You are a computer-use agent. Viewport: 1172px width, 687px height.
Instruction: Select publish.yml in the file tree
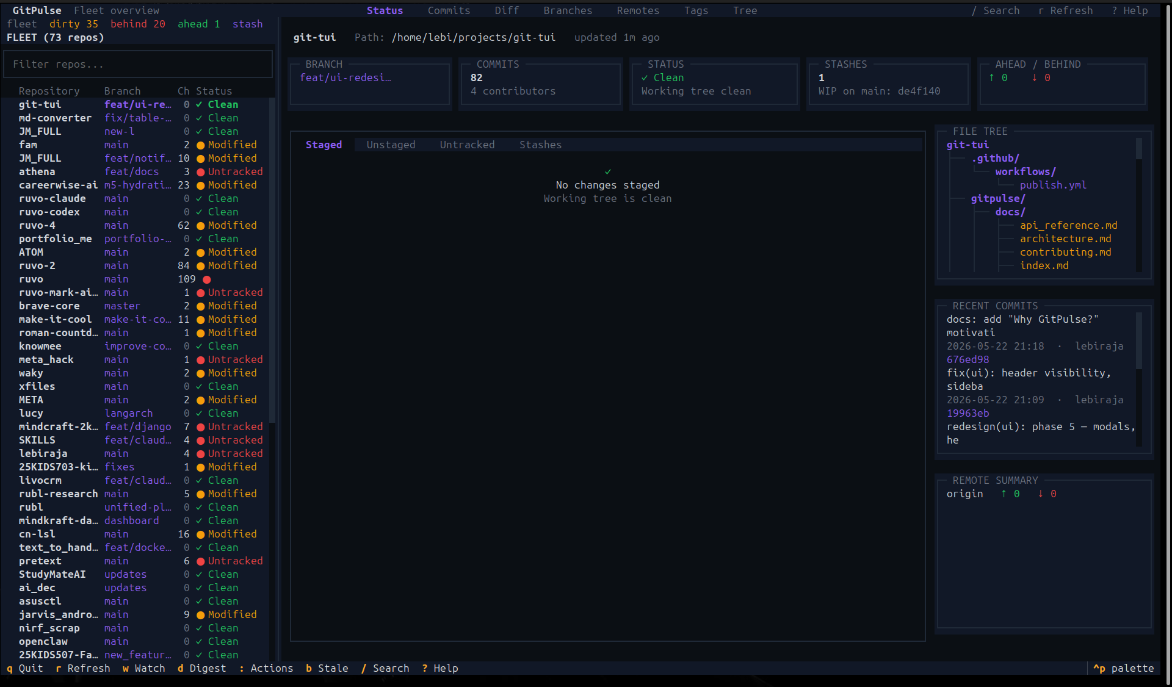(1053, 185)
